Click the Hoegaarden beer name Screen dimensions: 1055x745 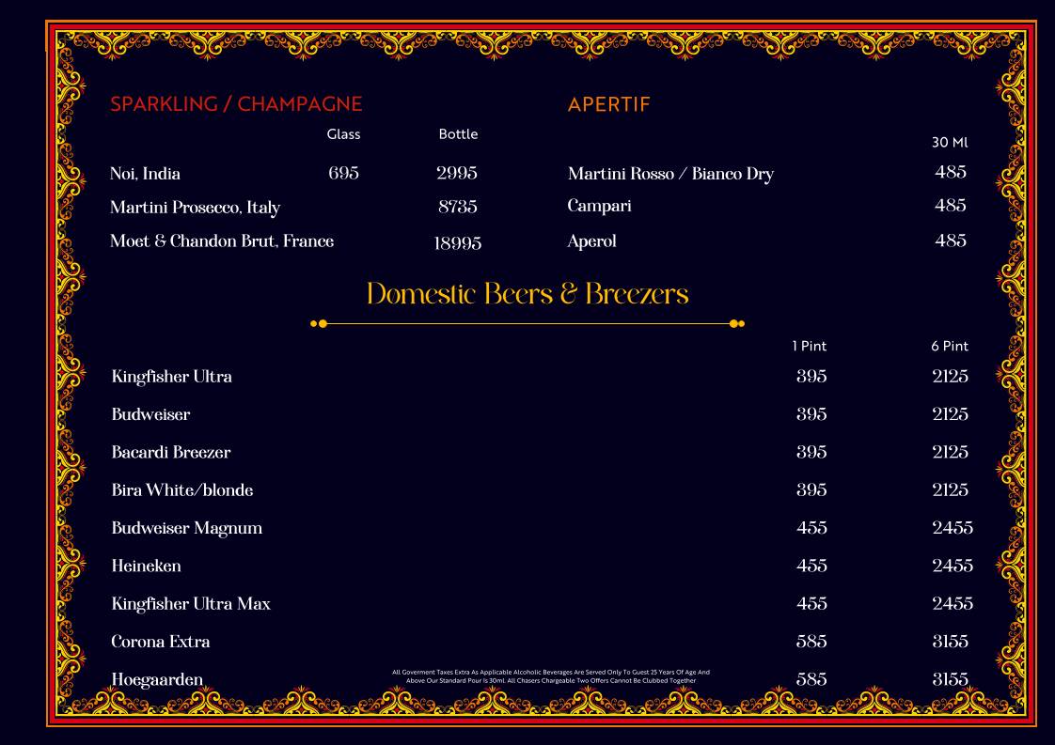[x=157, y=680]
